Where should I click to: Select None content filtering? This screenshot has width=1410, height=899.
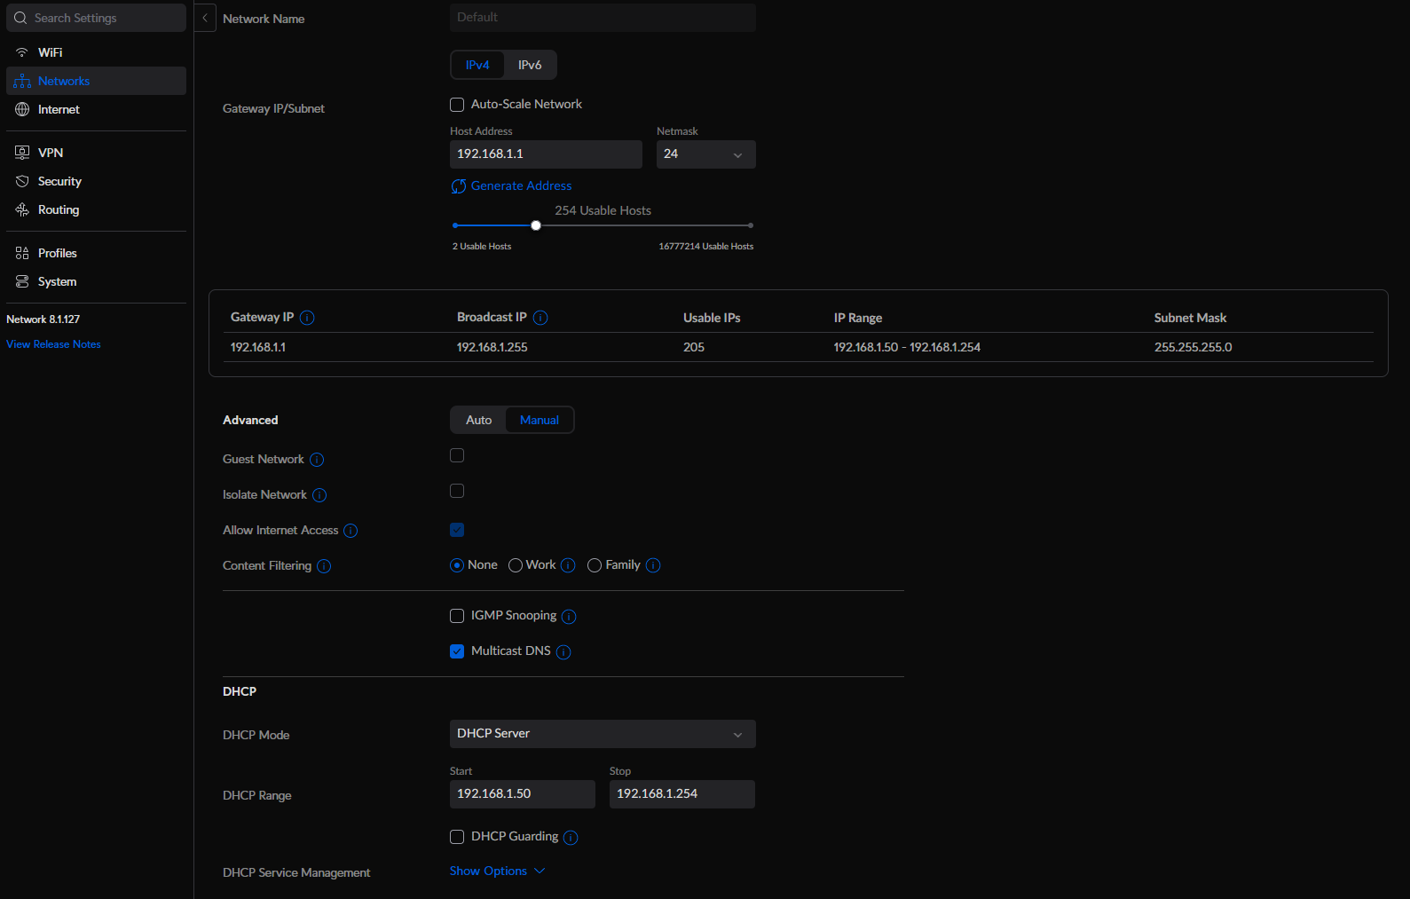(457, 565)
